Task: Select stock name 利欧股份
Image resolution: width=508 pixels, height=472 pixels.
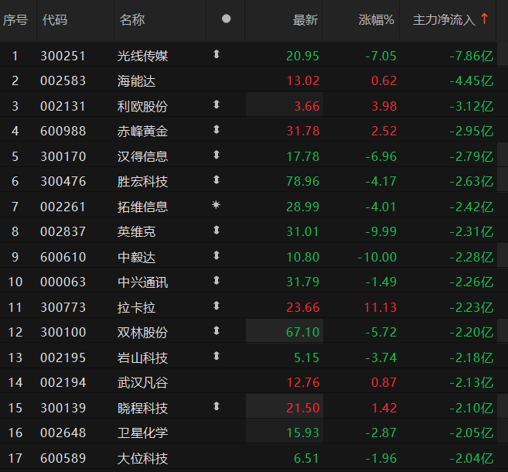Action: tap(142, 106)
